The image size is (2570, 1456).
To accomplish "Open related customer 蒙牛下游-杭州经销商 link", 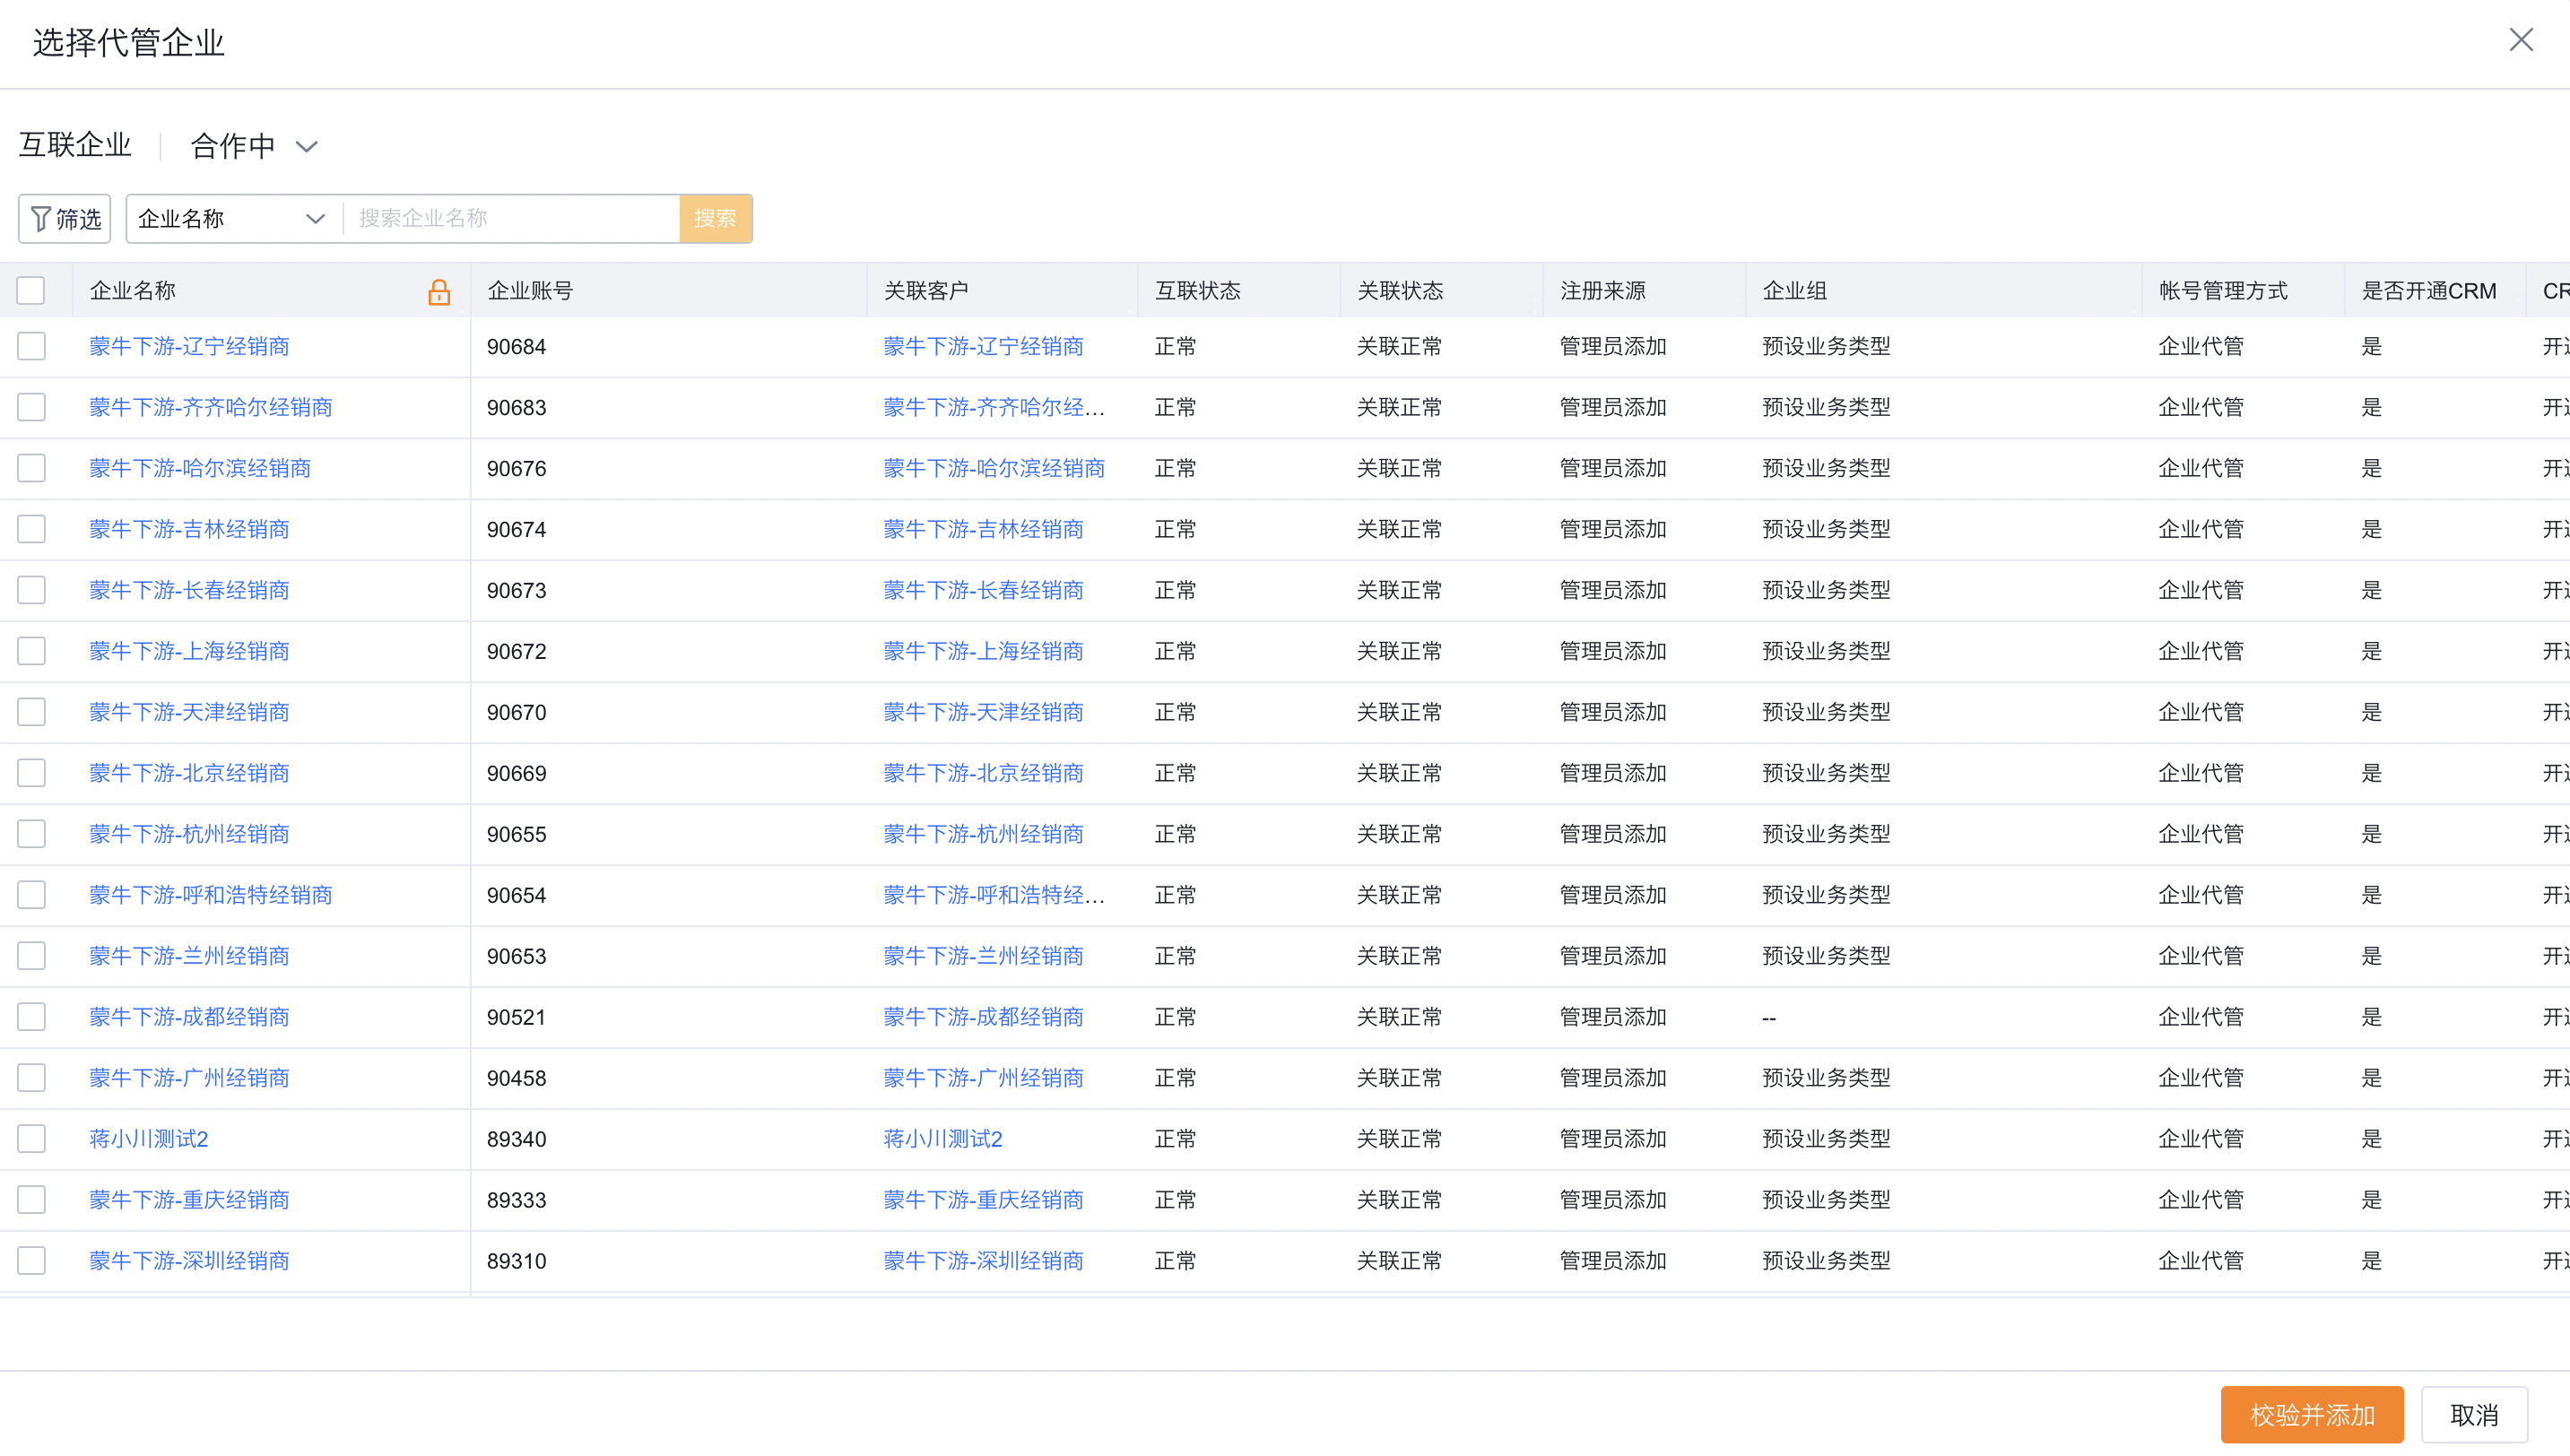I will click(x=983, y=834).
